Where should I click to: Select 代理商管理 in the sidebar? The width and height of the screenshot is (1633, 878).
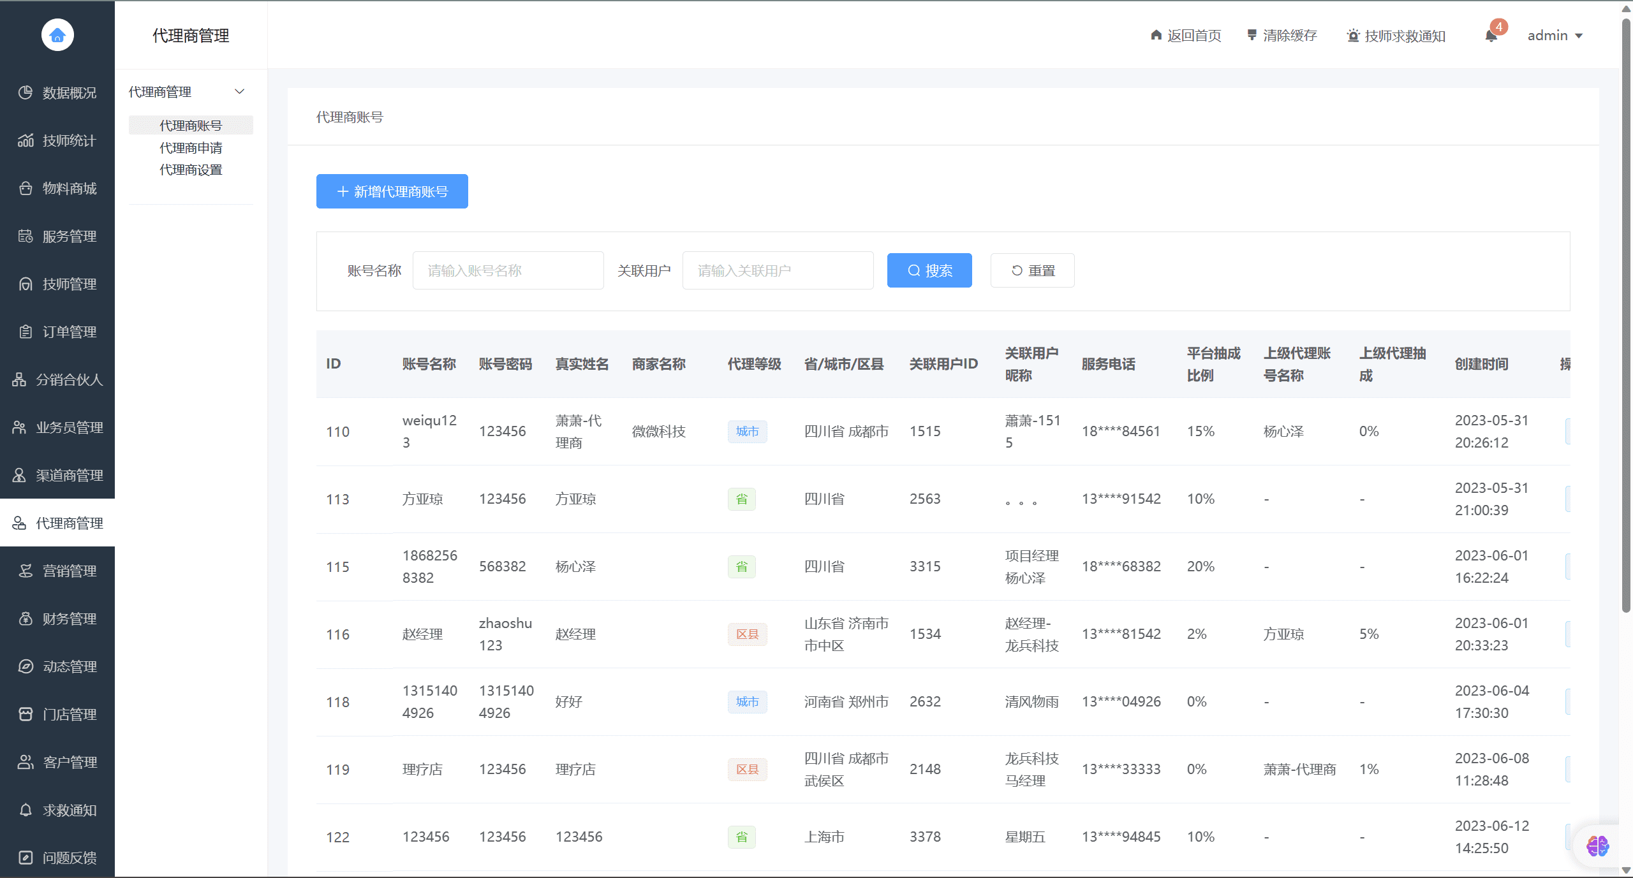point(57,523)
